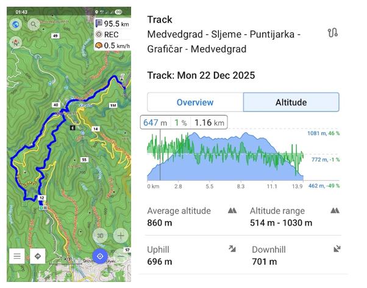Toggle the 3D map view
The image size is (367, 288).
(x=101, y=236)
